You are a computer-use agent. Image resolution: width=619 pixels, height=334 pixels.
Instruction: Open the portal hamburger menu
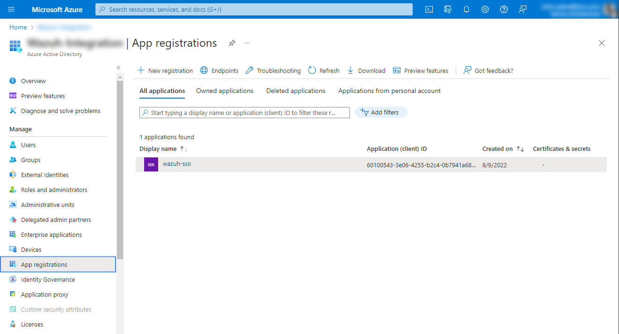pos(11,9)
